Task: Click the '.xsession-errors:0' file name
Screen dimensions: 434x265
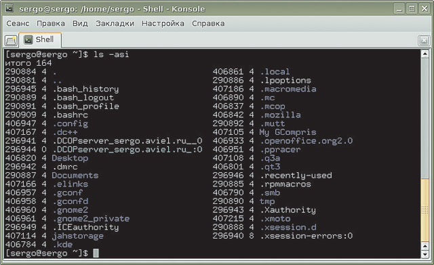Action: click(x=306, y=236)
